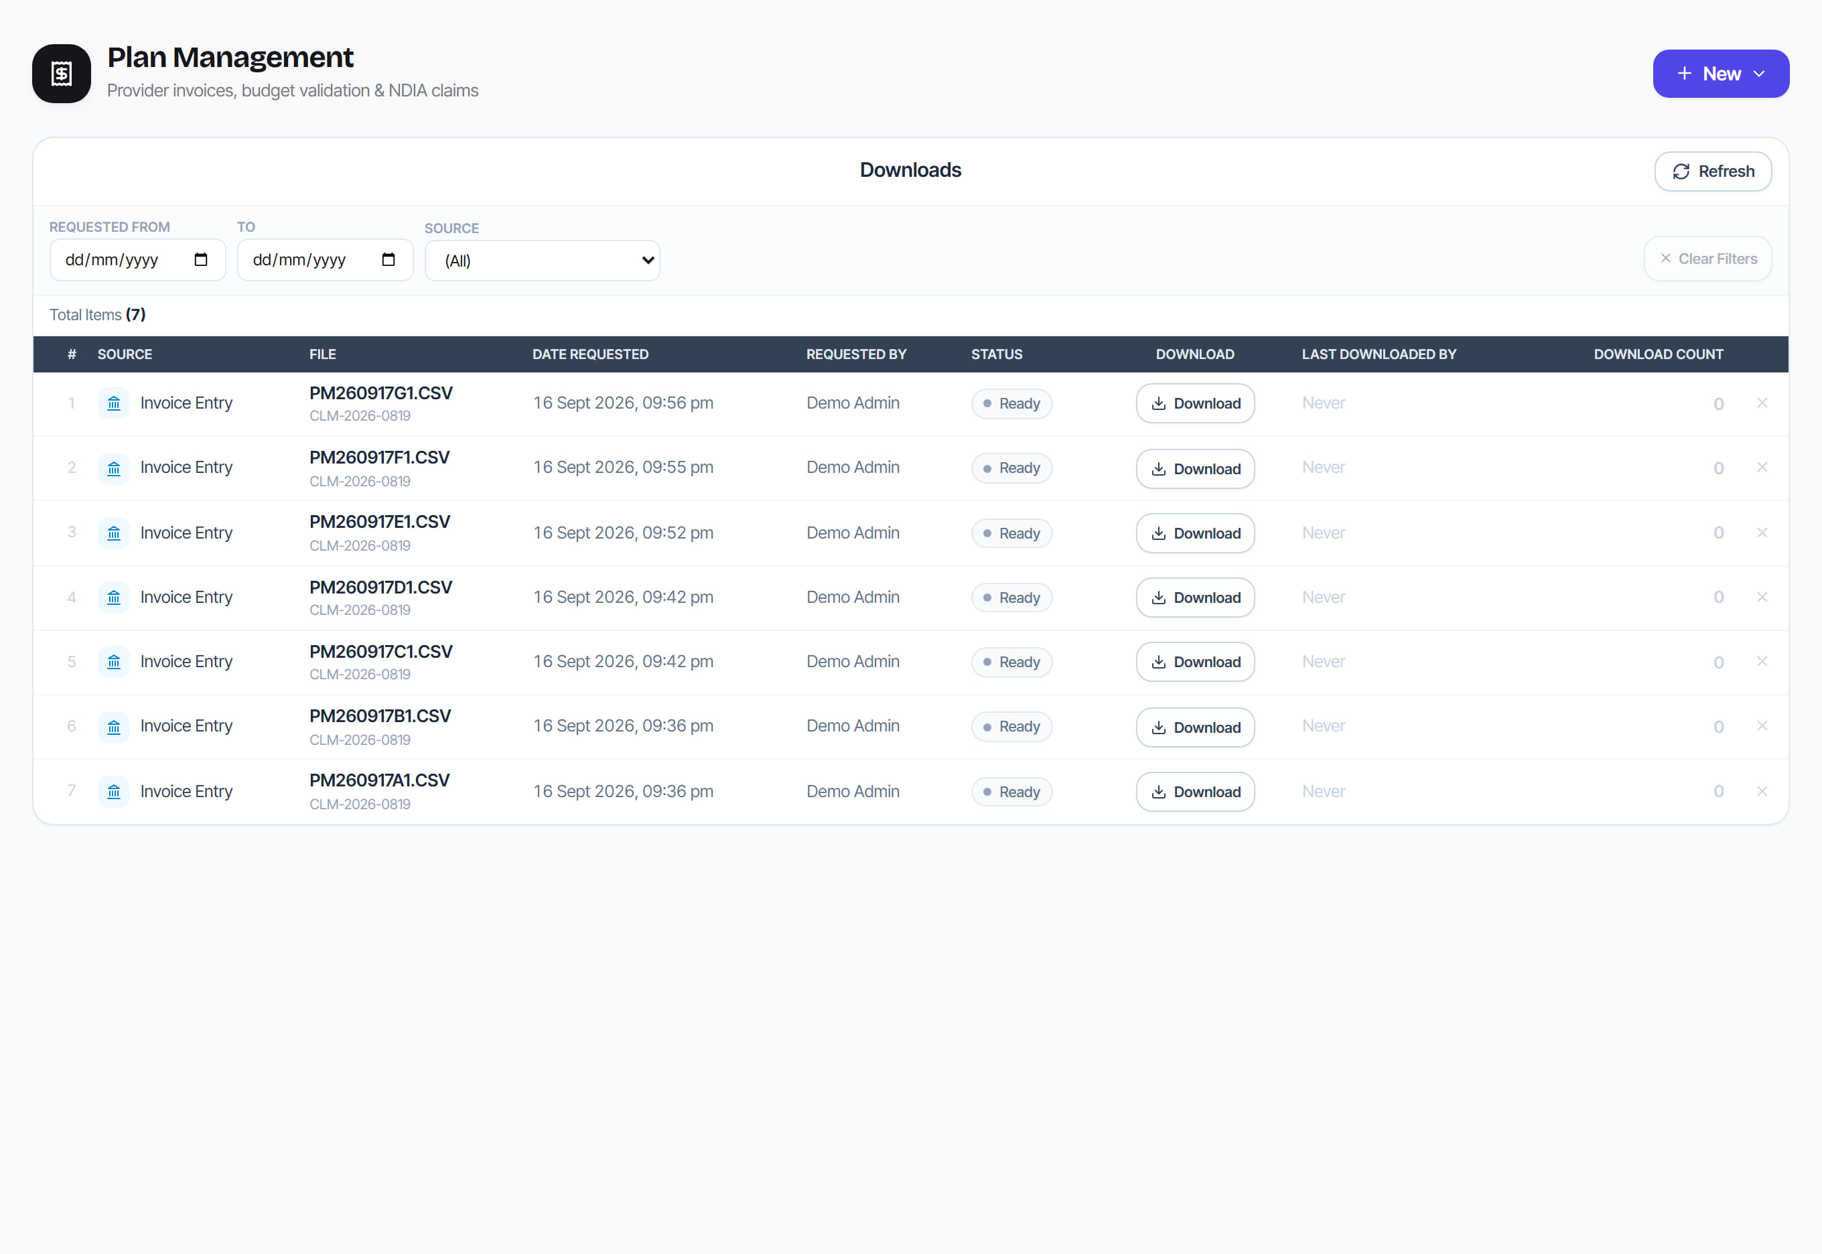Download PM260917G1.CSV
Image resolution: width=1822 pixels, height=1254 pixels.
click(x=1195, y=404)
